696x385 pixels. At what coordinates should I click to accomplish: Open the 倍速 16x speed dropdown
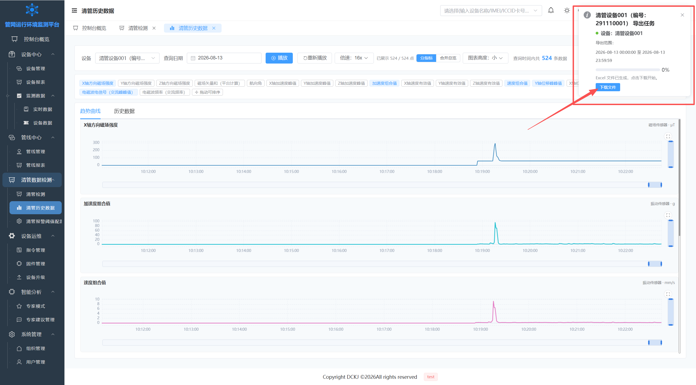coord(354,58)
